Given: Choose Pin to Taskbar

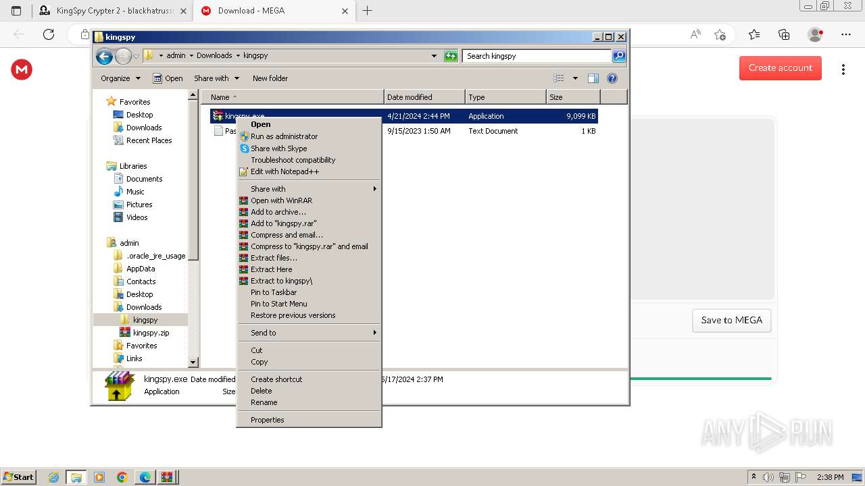Looking at the screenshot, I should coord(309,292).
